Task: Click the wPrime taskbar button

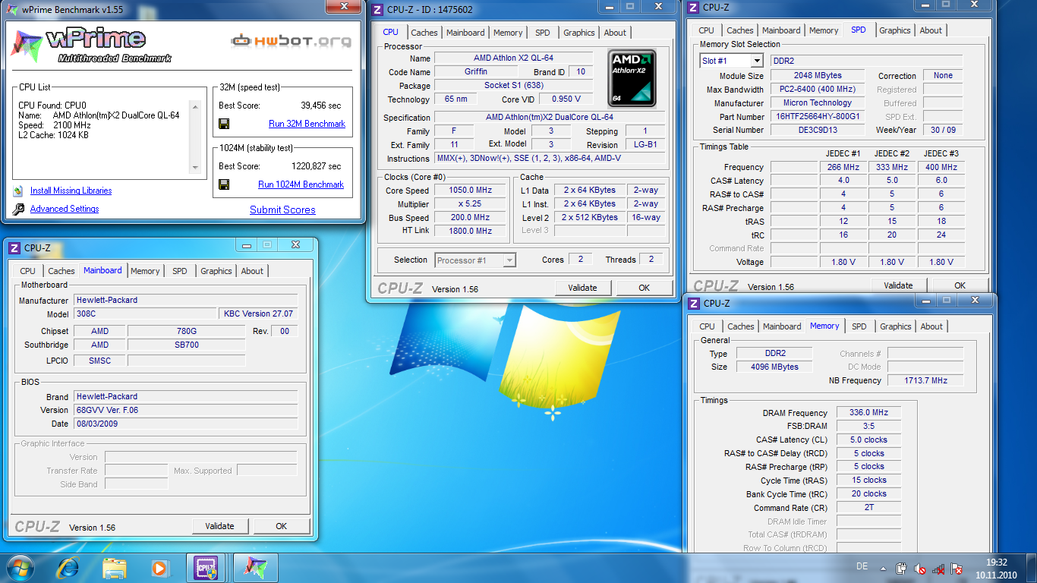Action: pyautogui.click(x=256, y=567)
